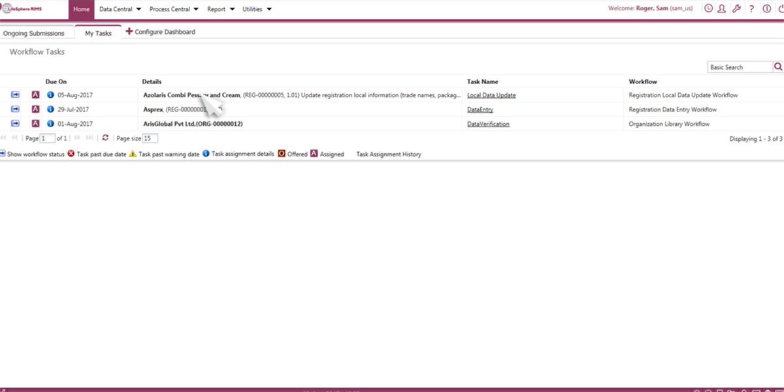Click the power logout icon

pos(780,9)
